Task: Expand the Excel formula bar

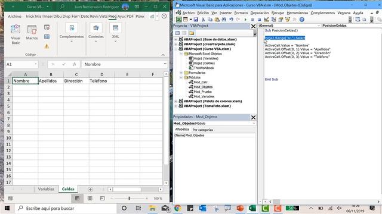Action: coord(165,64)
